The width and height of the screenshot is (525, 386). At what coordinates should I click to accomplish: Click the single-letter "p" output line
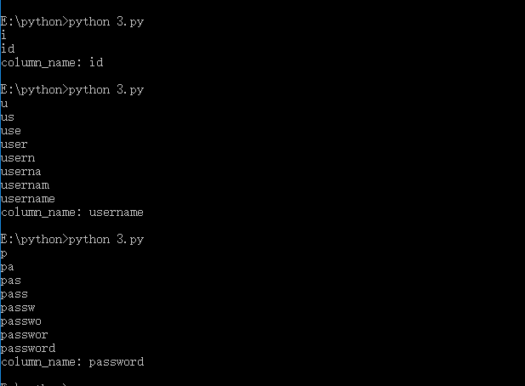[x=4, y=253]
